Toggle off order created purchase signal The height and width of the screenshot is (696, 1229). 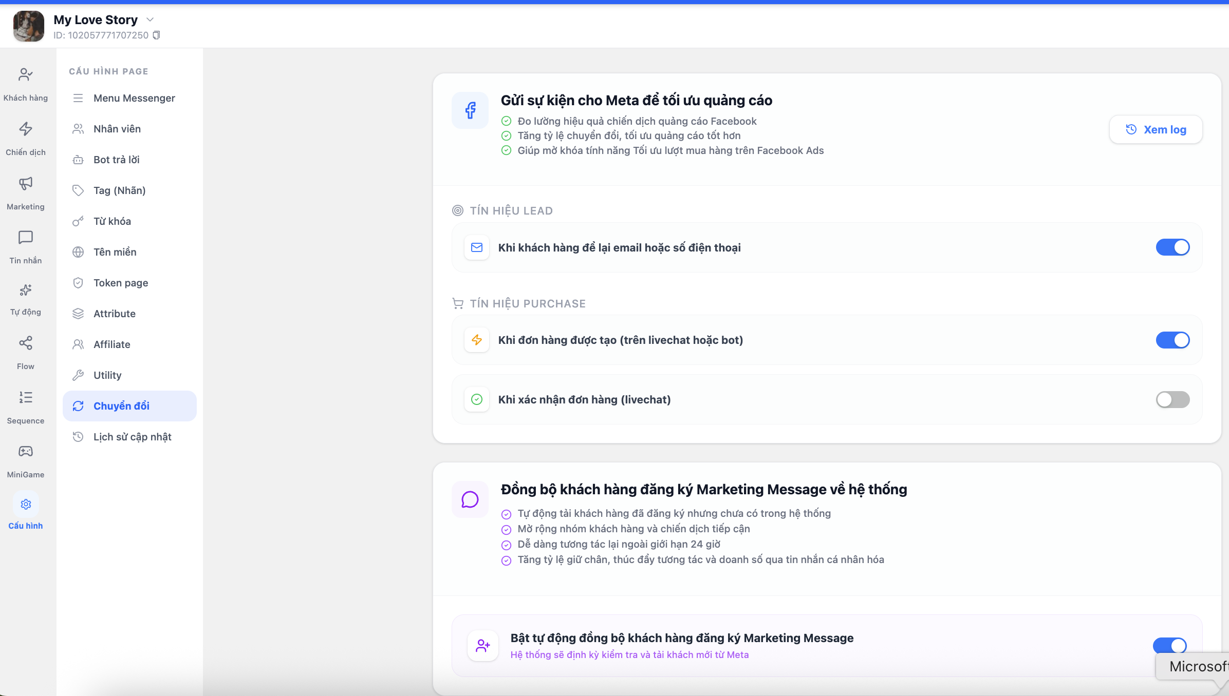coord(1172,340)
